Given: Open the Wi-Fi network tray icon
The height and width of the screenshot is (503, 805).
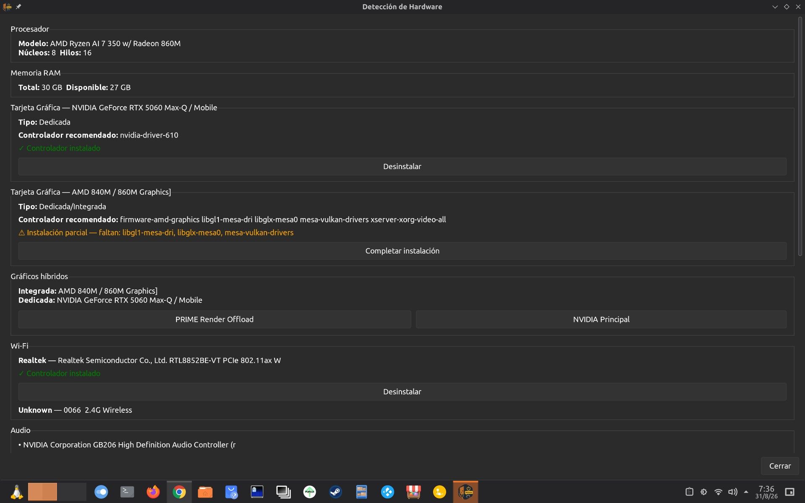Looking at the screenshot, I should coord(718,492).
